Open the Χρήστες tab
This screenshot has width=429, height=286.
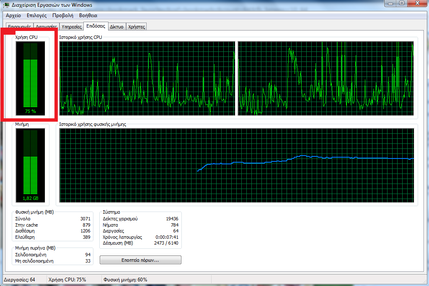point(137,26)
